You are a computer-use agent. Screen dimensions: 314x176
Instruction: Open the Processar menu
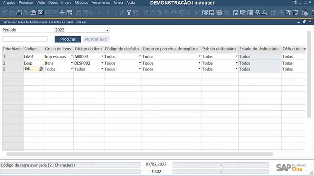[x=26, y=3]
